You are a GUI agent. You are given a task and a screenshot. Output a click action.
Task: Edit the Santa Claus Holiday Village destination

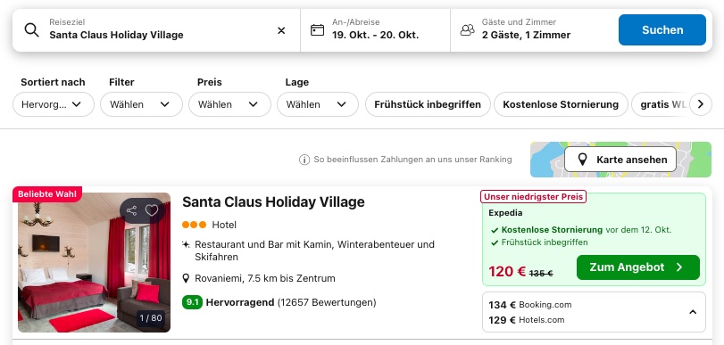coord(116,35)
